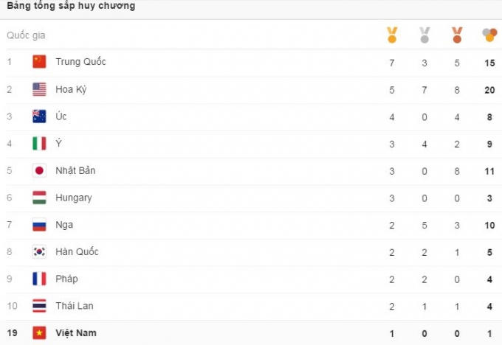Click the Quốc gia column header
The width and height of the screenshot is (502, 345).
pyautogui.click(x=26, y=35)
